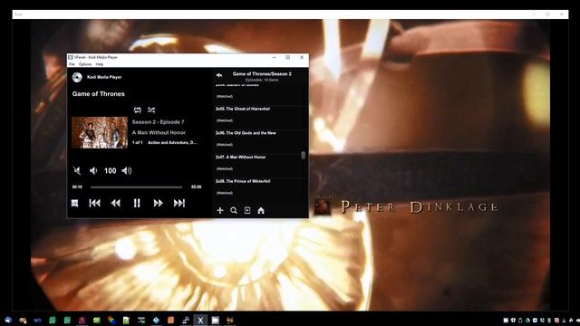Viewport: 580px width, 326px height.
Task: Click the plus add icon
Action: coord(220,210)
